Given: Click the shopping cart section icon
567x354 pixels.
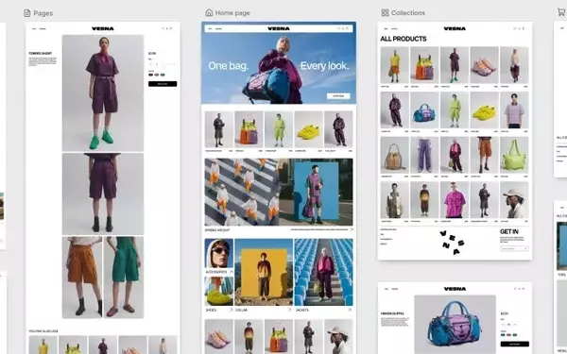Looking at the screenshot, I should tap(561, 12).
